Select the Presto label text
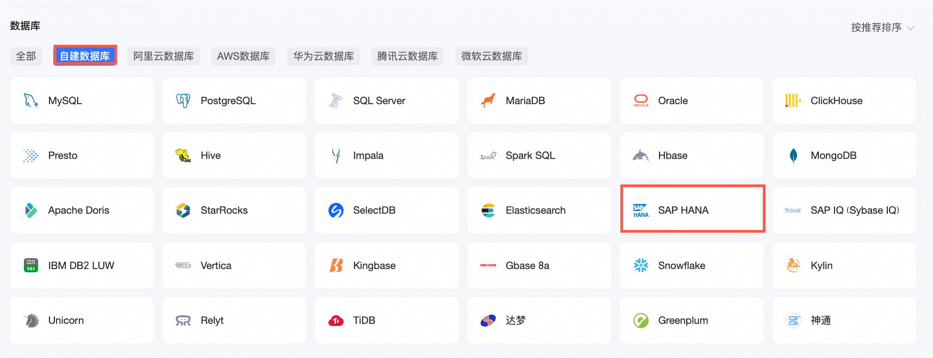Viewport: 933px width, 358px height. pyautogui.click(x=63, y=156)
